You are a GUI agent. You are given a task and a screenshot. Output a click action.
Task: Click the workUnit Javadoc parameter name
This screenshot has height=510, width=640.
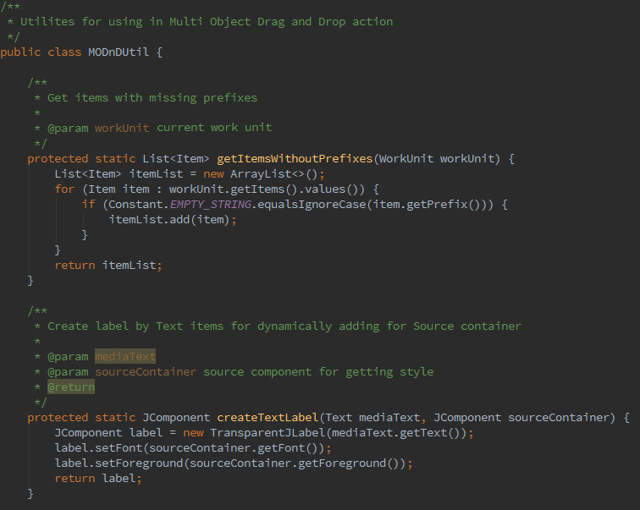[x=122, y=128]
